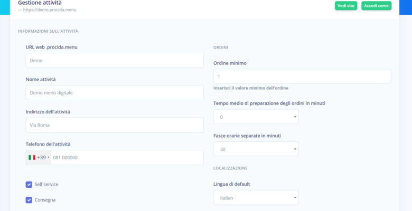Open the preparation time dropdown
Image resolution: width=412 pixels, height=211 pixels.
coord(256,117)
